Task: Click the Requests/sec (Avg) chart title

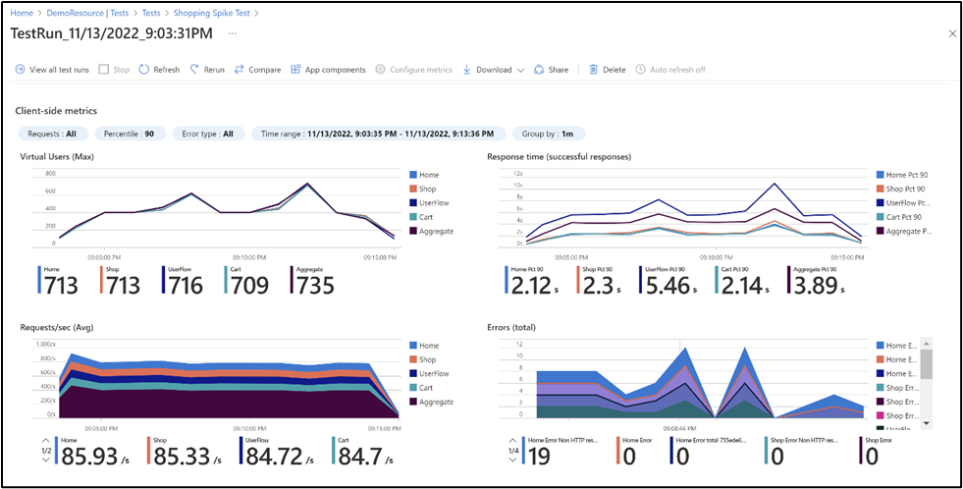Action: click(x=57, y=327)
